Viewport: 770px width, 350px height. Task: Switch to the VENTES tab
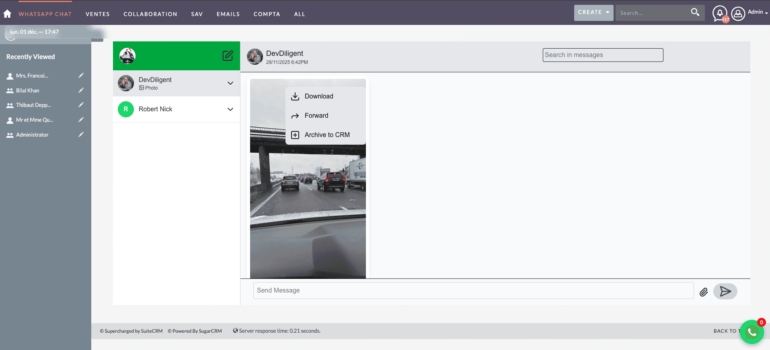click(x=97, y=14)
